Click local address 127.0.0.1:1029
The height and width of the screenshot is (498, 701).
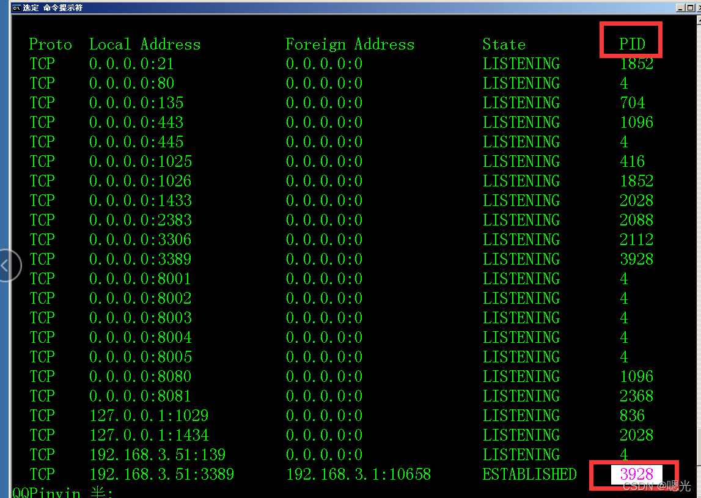click(x=149, y=416)
